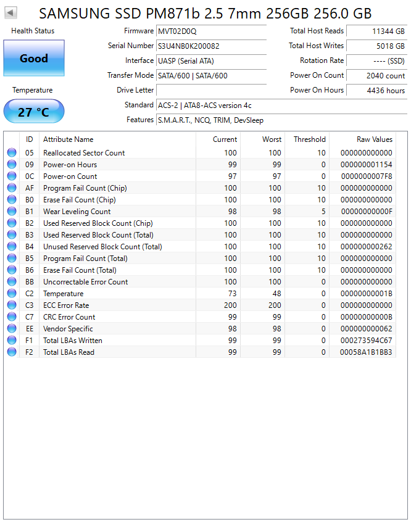Select the Reallocated Sector Count row name
Viewport: 411px width, 522px height.
point(84,153)
